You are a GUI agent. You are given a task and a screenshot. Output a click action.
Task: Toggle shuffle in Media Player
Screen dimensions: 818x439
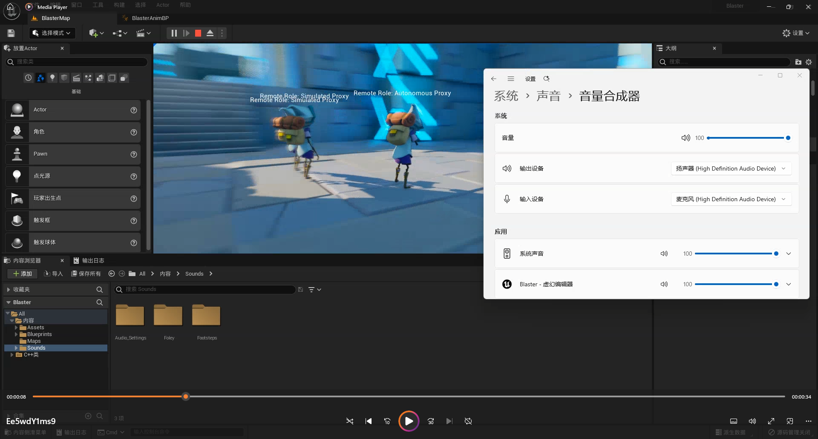click(x=350, y=421)
